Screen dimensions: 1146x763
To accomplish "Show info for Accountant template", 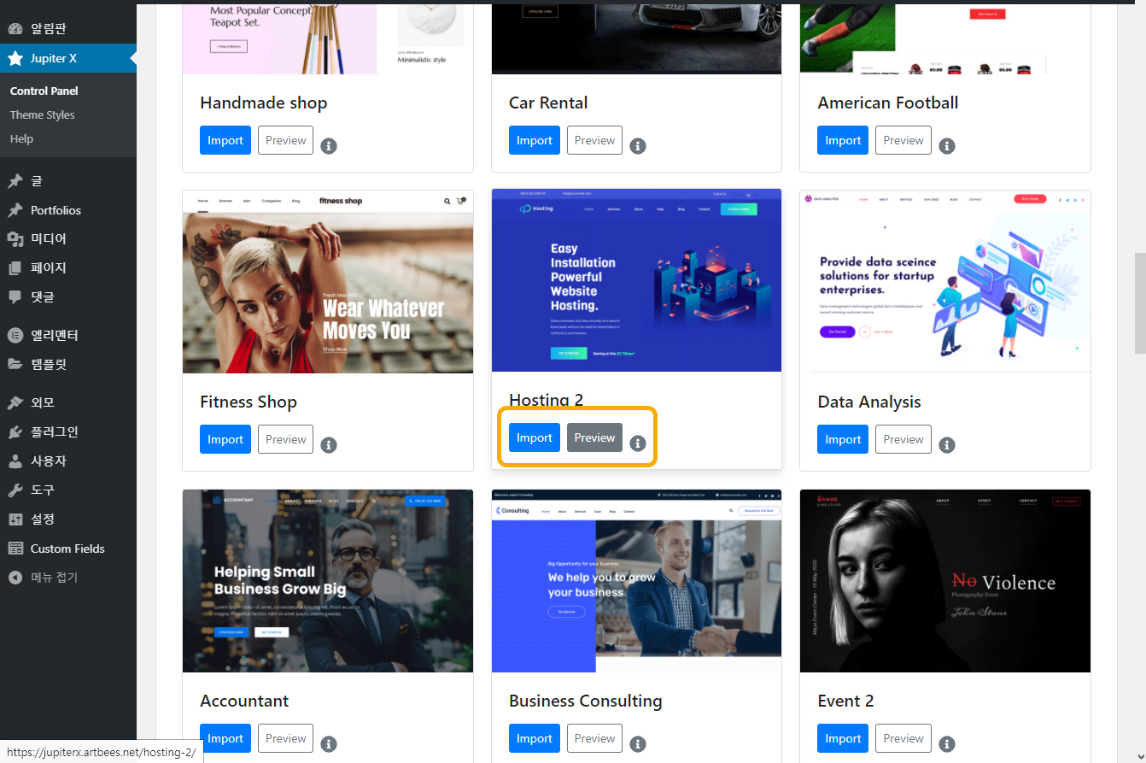I will tap(329, 744).
